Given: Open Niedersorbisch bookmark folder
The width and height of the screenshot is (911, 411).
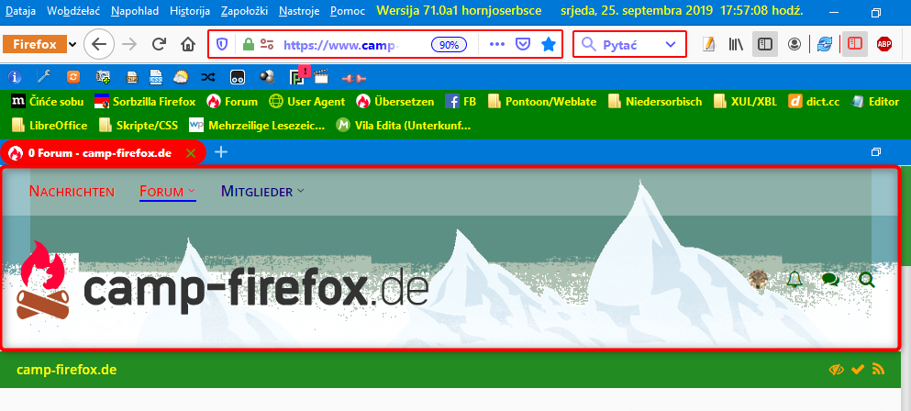Looking at the screenshot, I should coord(655,102).
